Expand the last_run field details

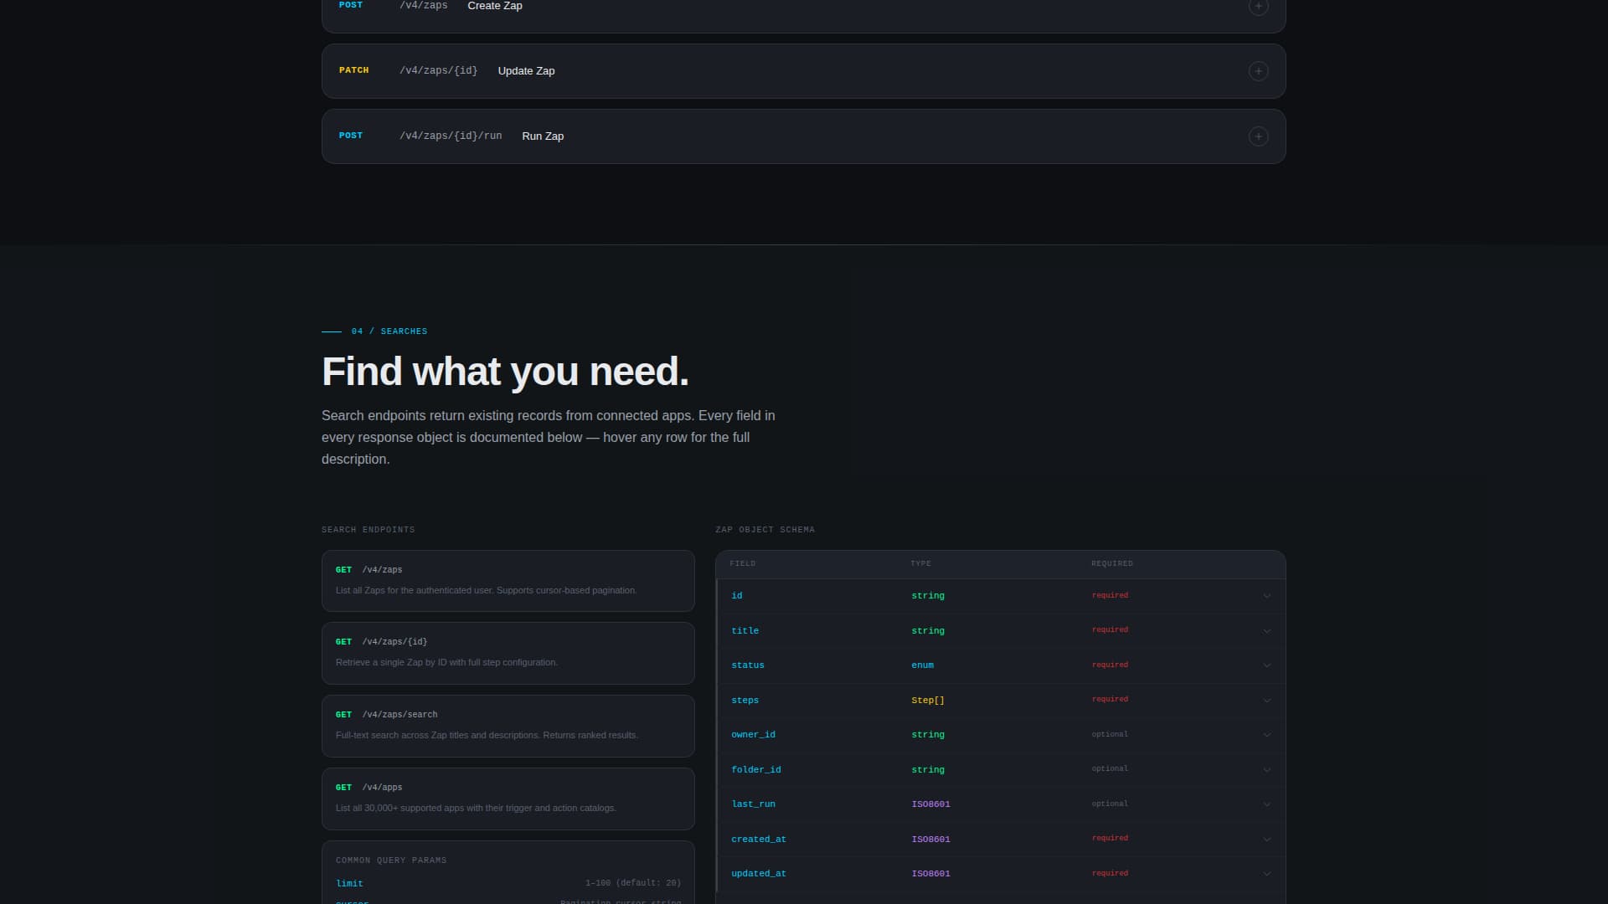tap(1266, 804)
